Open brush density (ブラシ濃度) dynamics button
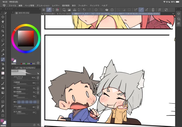This screenshot has width=182, height=127. pos(38,107)
